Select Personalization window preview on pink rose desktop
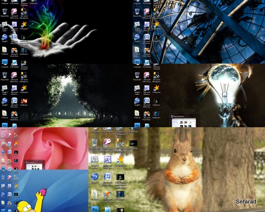 [x=34, y=165]
